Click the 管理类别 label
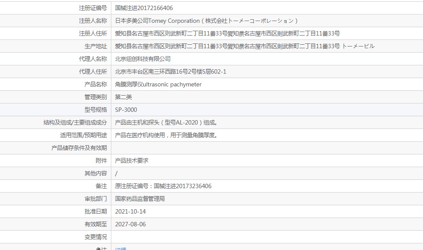 96,97
